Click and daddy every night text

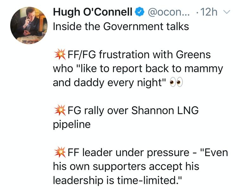point(110,83)
